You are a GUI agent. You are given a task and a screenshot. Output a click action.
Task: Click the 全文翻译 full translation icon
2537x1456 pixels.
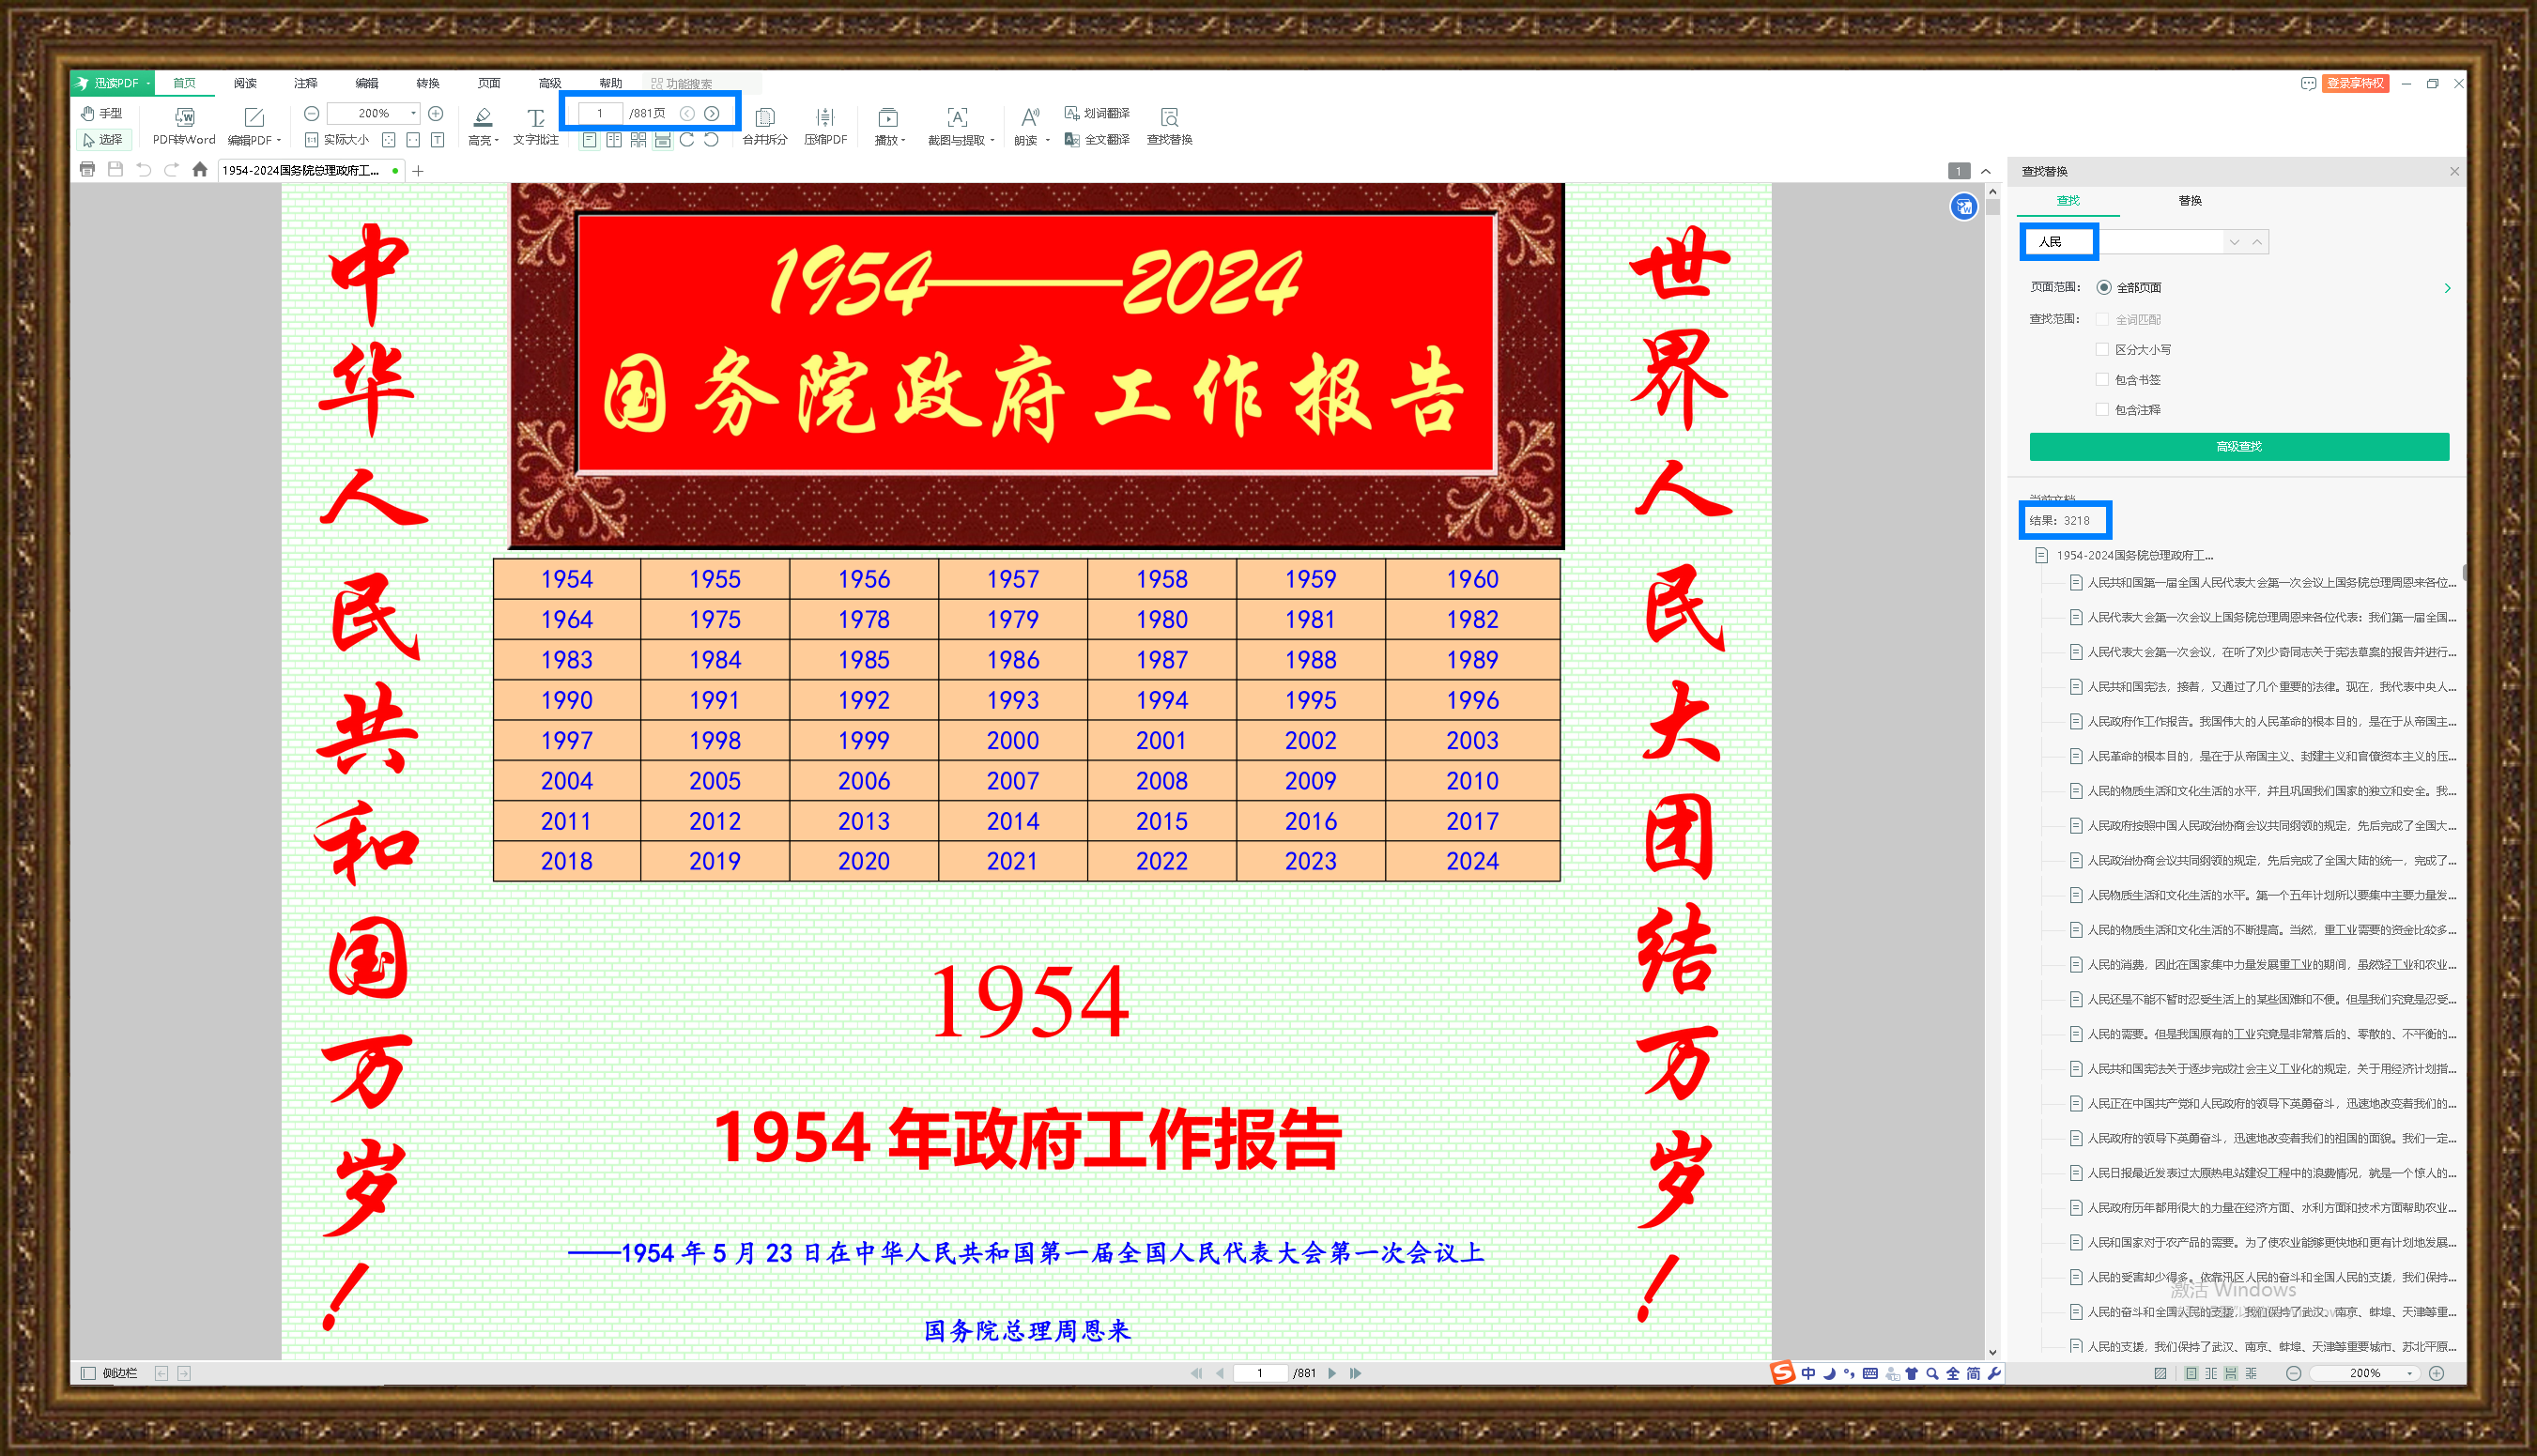[x=1072, y=140]
